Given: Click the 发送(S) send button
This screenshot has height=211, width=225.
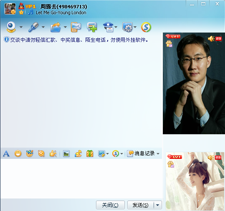Looking at the screenshot, I should click(x=140, y=205).
